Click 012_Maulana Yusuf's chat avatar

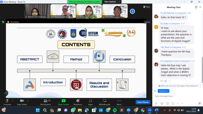[156, 64]
